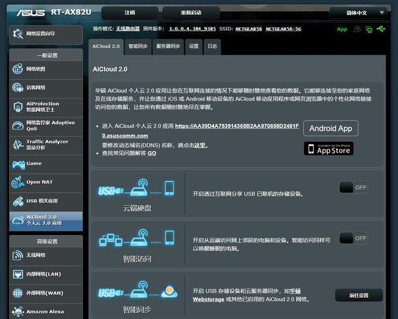Click the USB status icon in header

(x=381, y=29)
